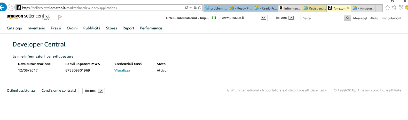This screenshot has height=120, width=408.
Task: Click footer 'Importatore e distributore ufficiale Italia' text
Action: pyautogui.click(x=295, y=90)
